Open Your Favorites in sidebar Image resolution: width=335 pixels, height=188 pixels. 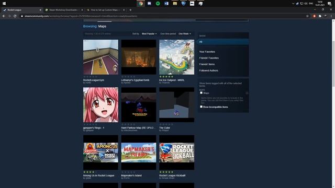[x=207, y=52]
